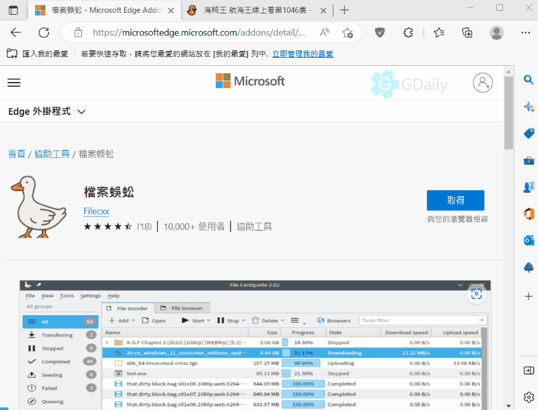Image resolution: width=538 pixels, height=410 pixels.
Task: Open a new browser tab
Action: (344, 10)
